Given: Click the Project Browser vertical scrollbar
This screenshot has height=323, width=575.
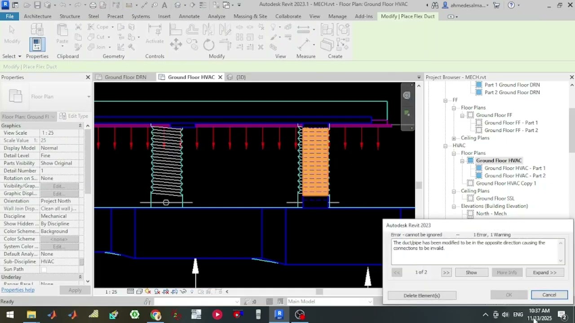Looking at the screenshot, I should pos(571,130).
